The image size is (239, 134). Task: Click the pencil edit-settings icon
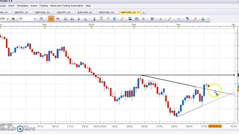108,19
